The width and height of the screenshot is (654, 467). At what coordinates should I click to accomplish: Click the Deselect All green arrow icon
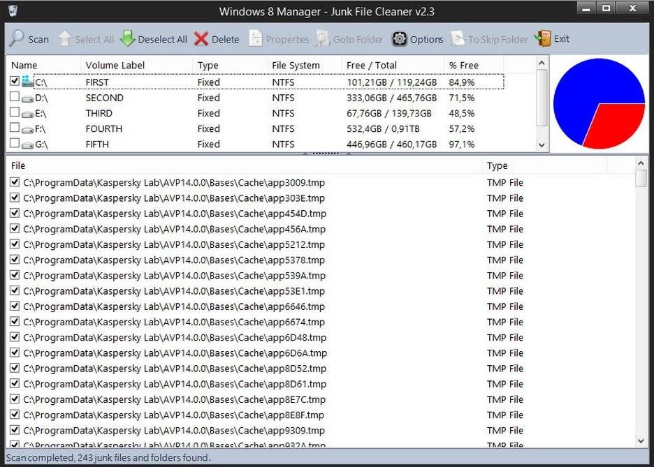click(127, 38)
